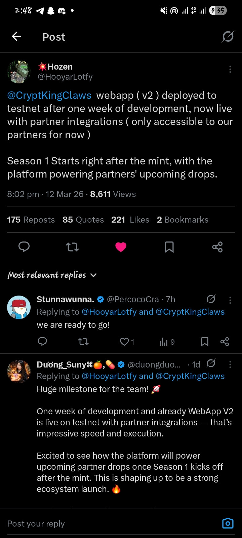
Task: Attach a photo using the camera icon
Action: tap(228, 524)
